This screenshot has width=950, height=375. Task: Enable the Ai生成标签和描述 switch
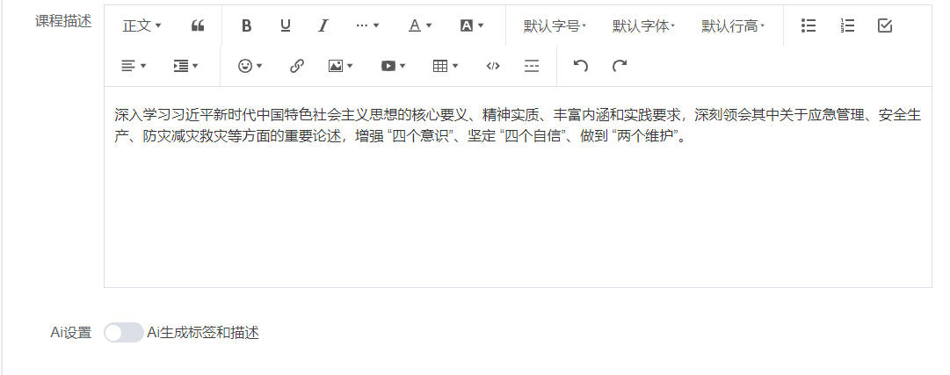(x=124, y=333)
